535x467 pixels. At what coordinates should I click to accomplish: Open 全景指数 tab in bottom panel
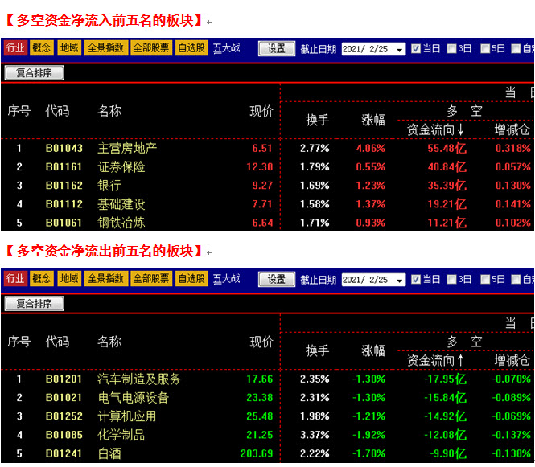[105, 278]
